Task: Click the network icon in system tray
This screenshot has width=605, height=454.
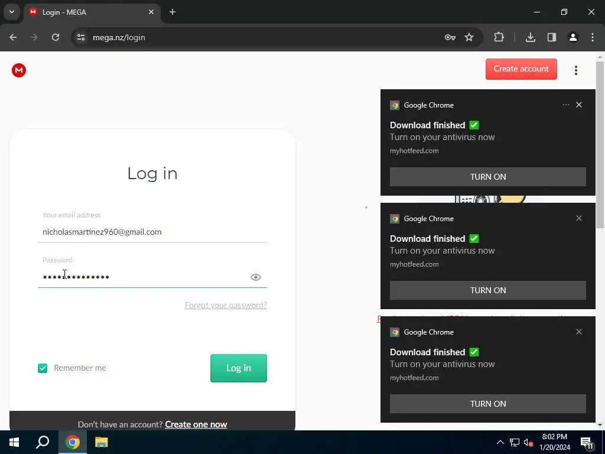Action: click(515, 442)
